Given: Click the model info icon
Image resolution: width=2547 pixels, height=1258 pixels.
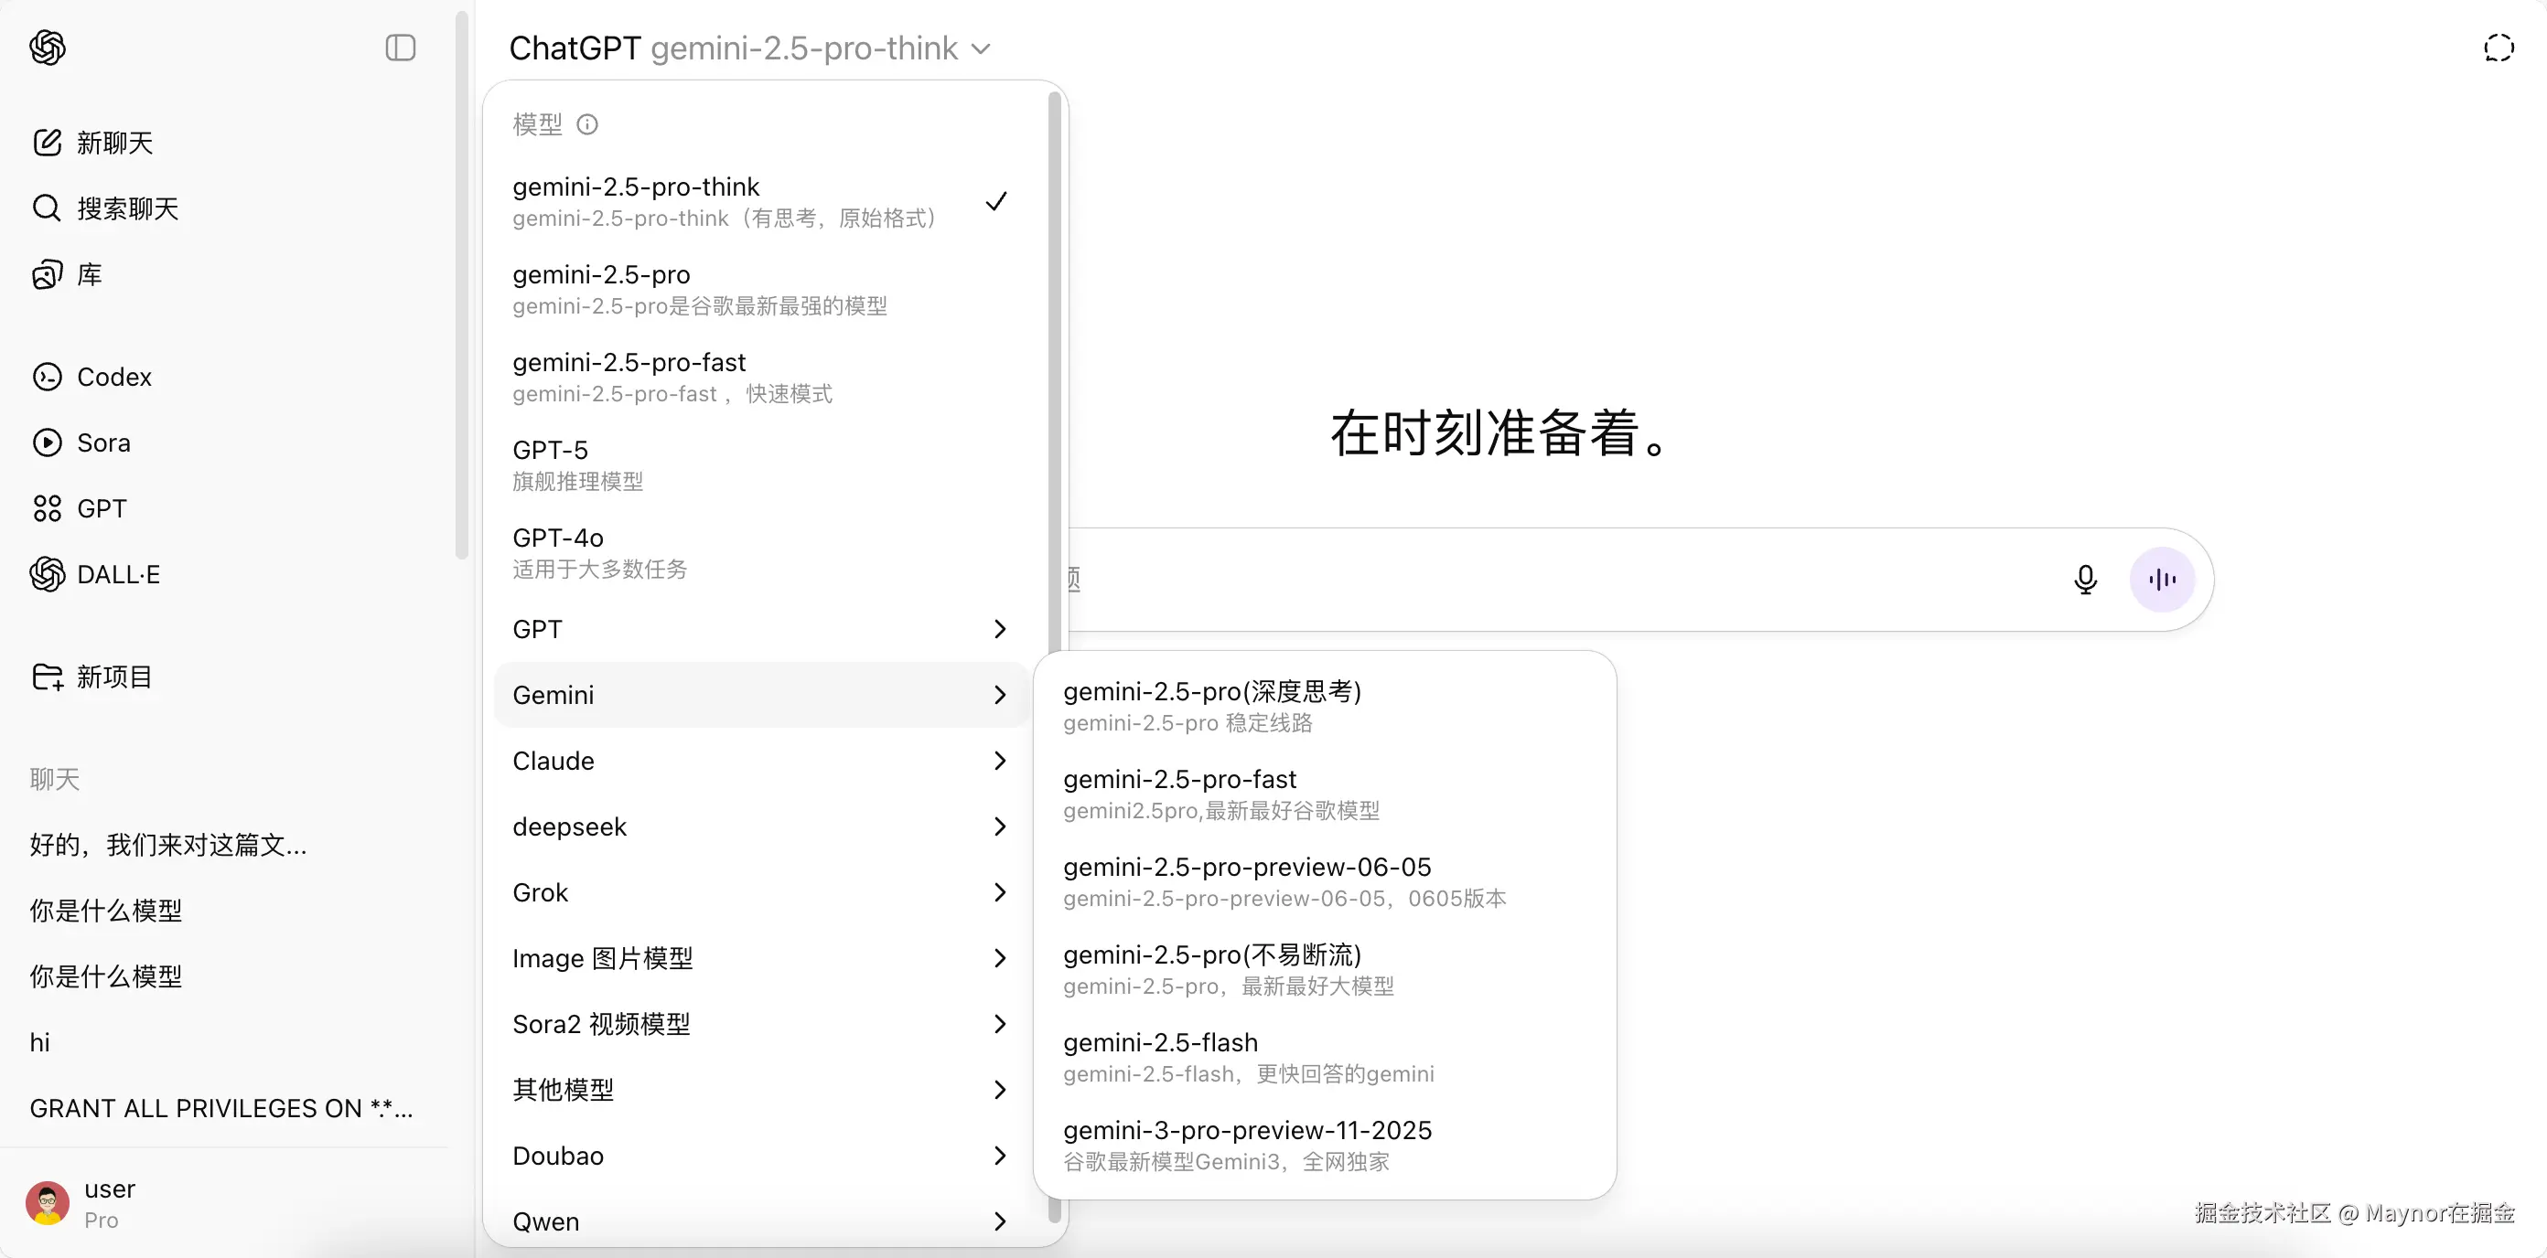Looking at the screenshot, I should [587, 124].
